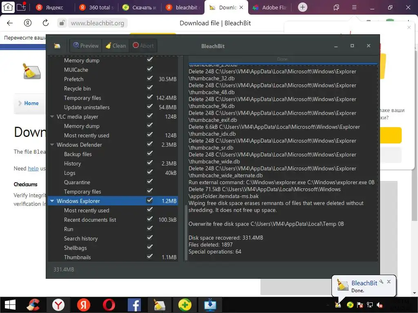Switch to BleachBit in the taskbar

160,305
